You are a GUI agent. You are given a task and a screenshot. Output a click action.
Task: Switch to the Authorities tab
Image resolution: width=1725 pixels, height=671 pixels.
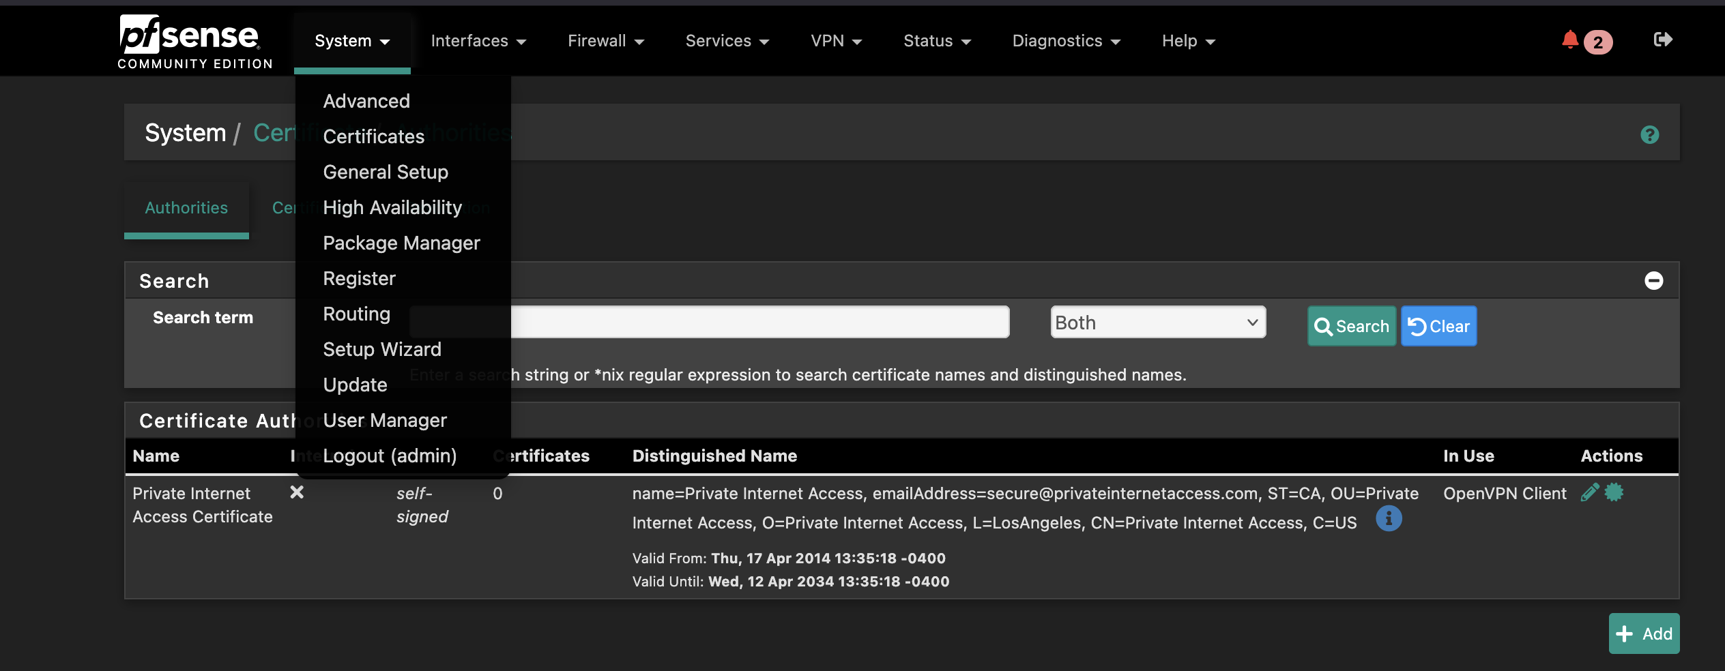(186, 208)
